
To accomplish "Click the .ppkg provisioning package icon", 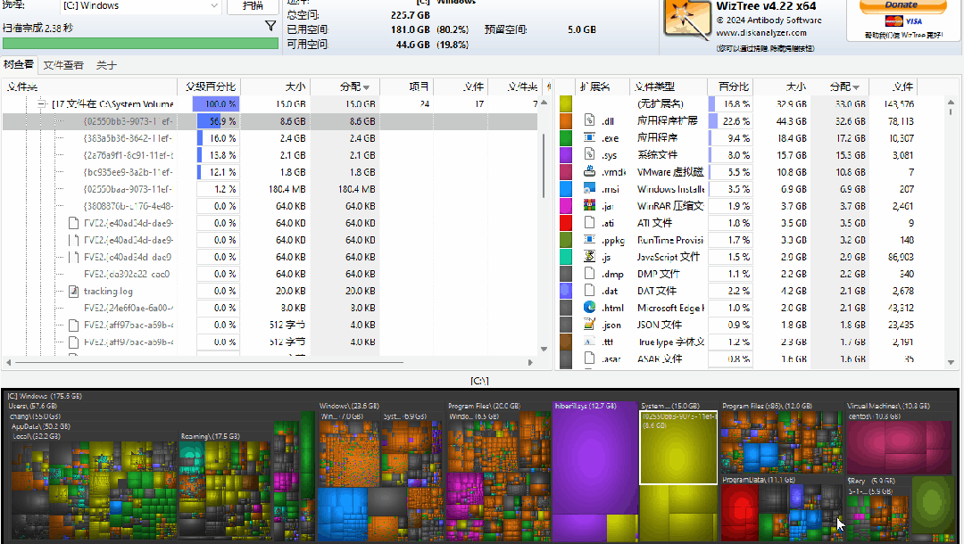I will point(589,240).
